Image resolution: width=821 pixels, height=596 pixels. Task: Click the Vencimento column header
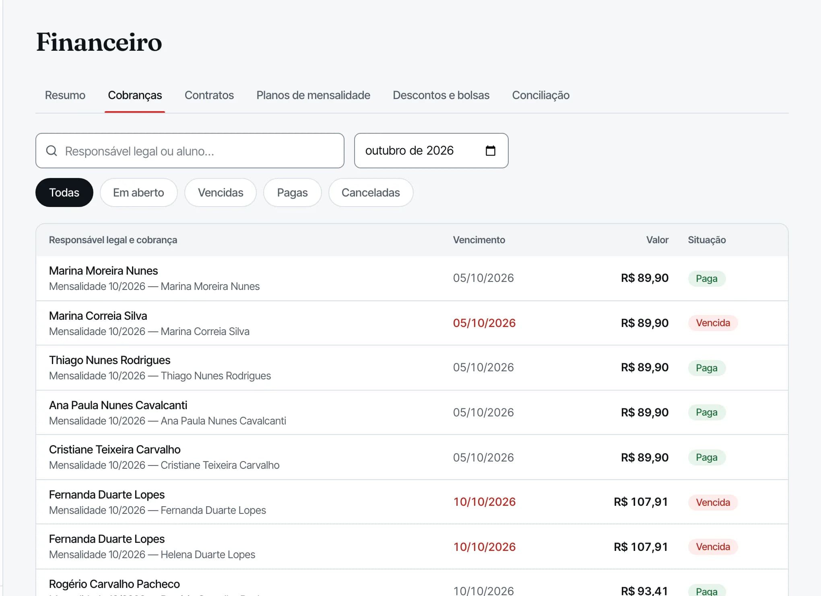pos(479,240)
